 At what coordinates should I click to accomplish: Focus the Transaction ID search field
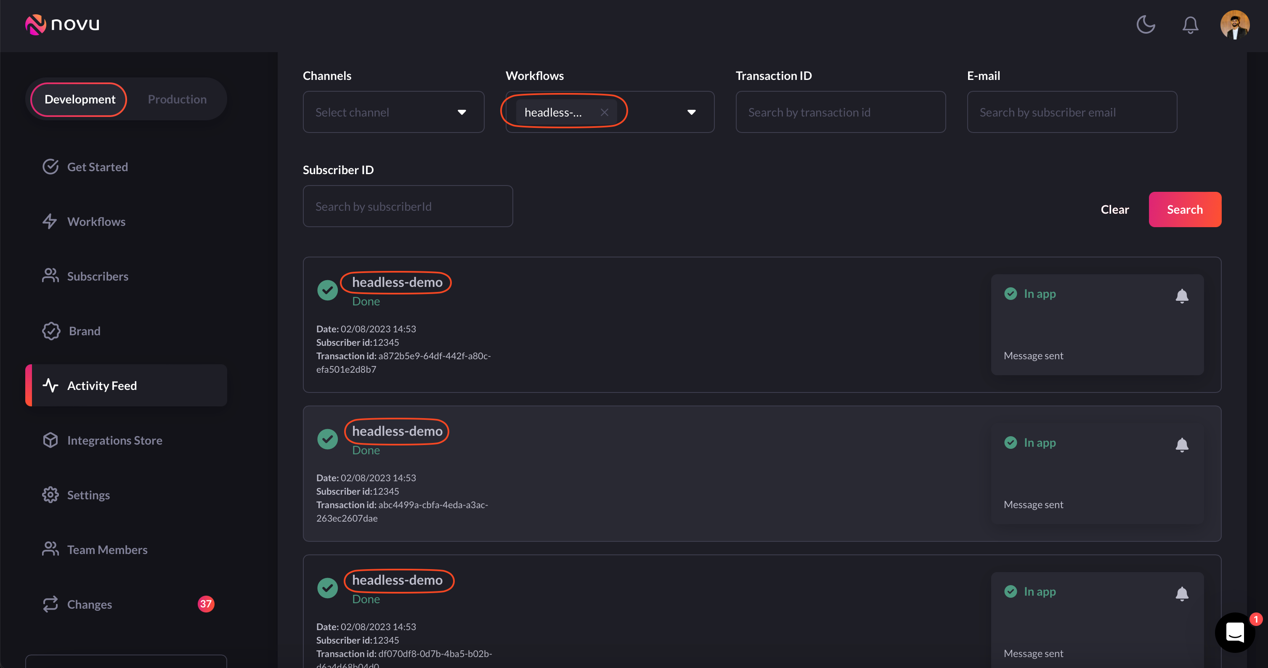[x=840, y=112]
